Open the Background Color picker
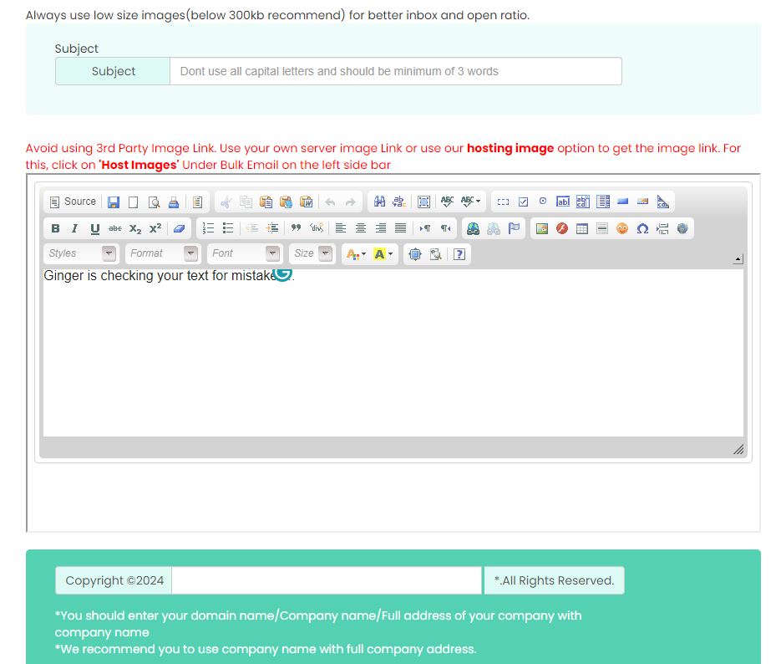The height and width of the screenshot is (664, 781). 383,254
